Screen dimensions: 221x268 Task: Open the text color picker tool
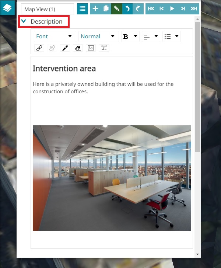pos(65,48)
